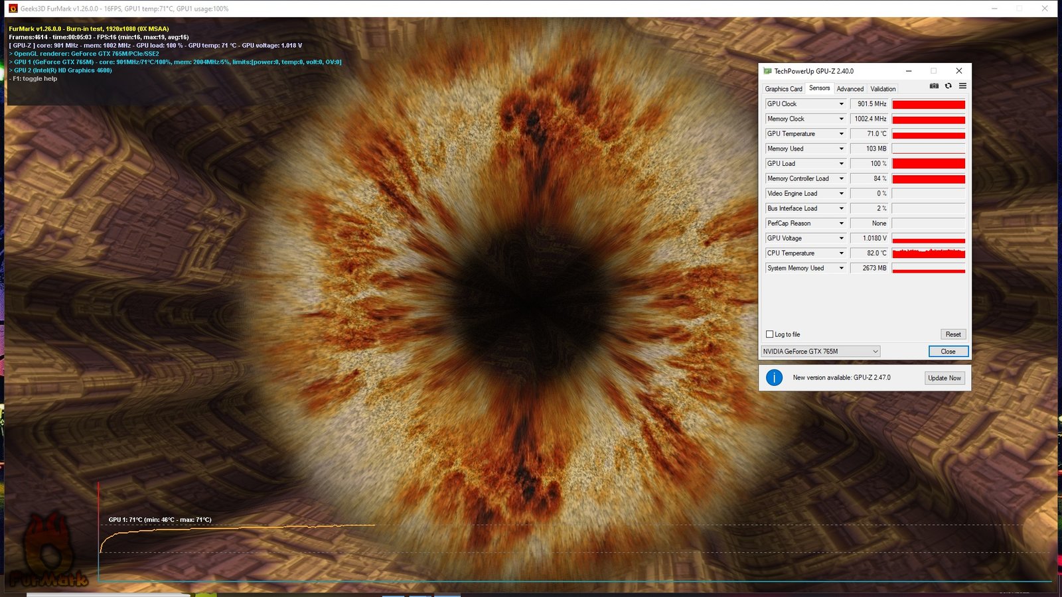
Task: Minimize the GPU-Z window
Action: (909, 71)
